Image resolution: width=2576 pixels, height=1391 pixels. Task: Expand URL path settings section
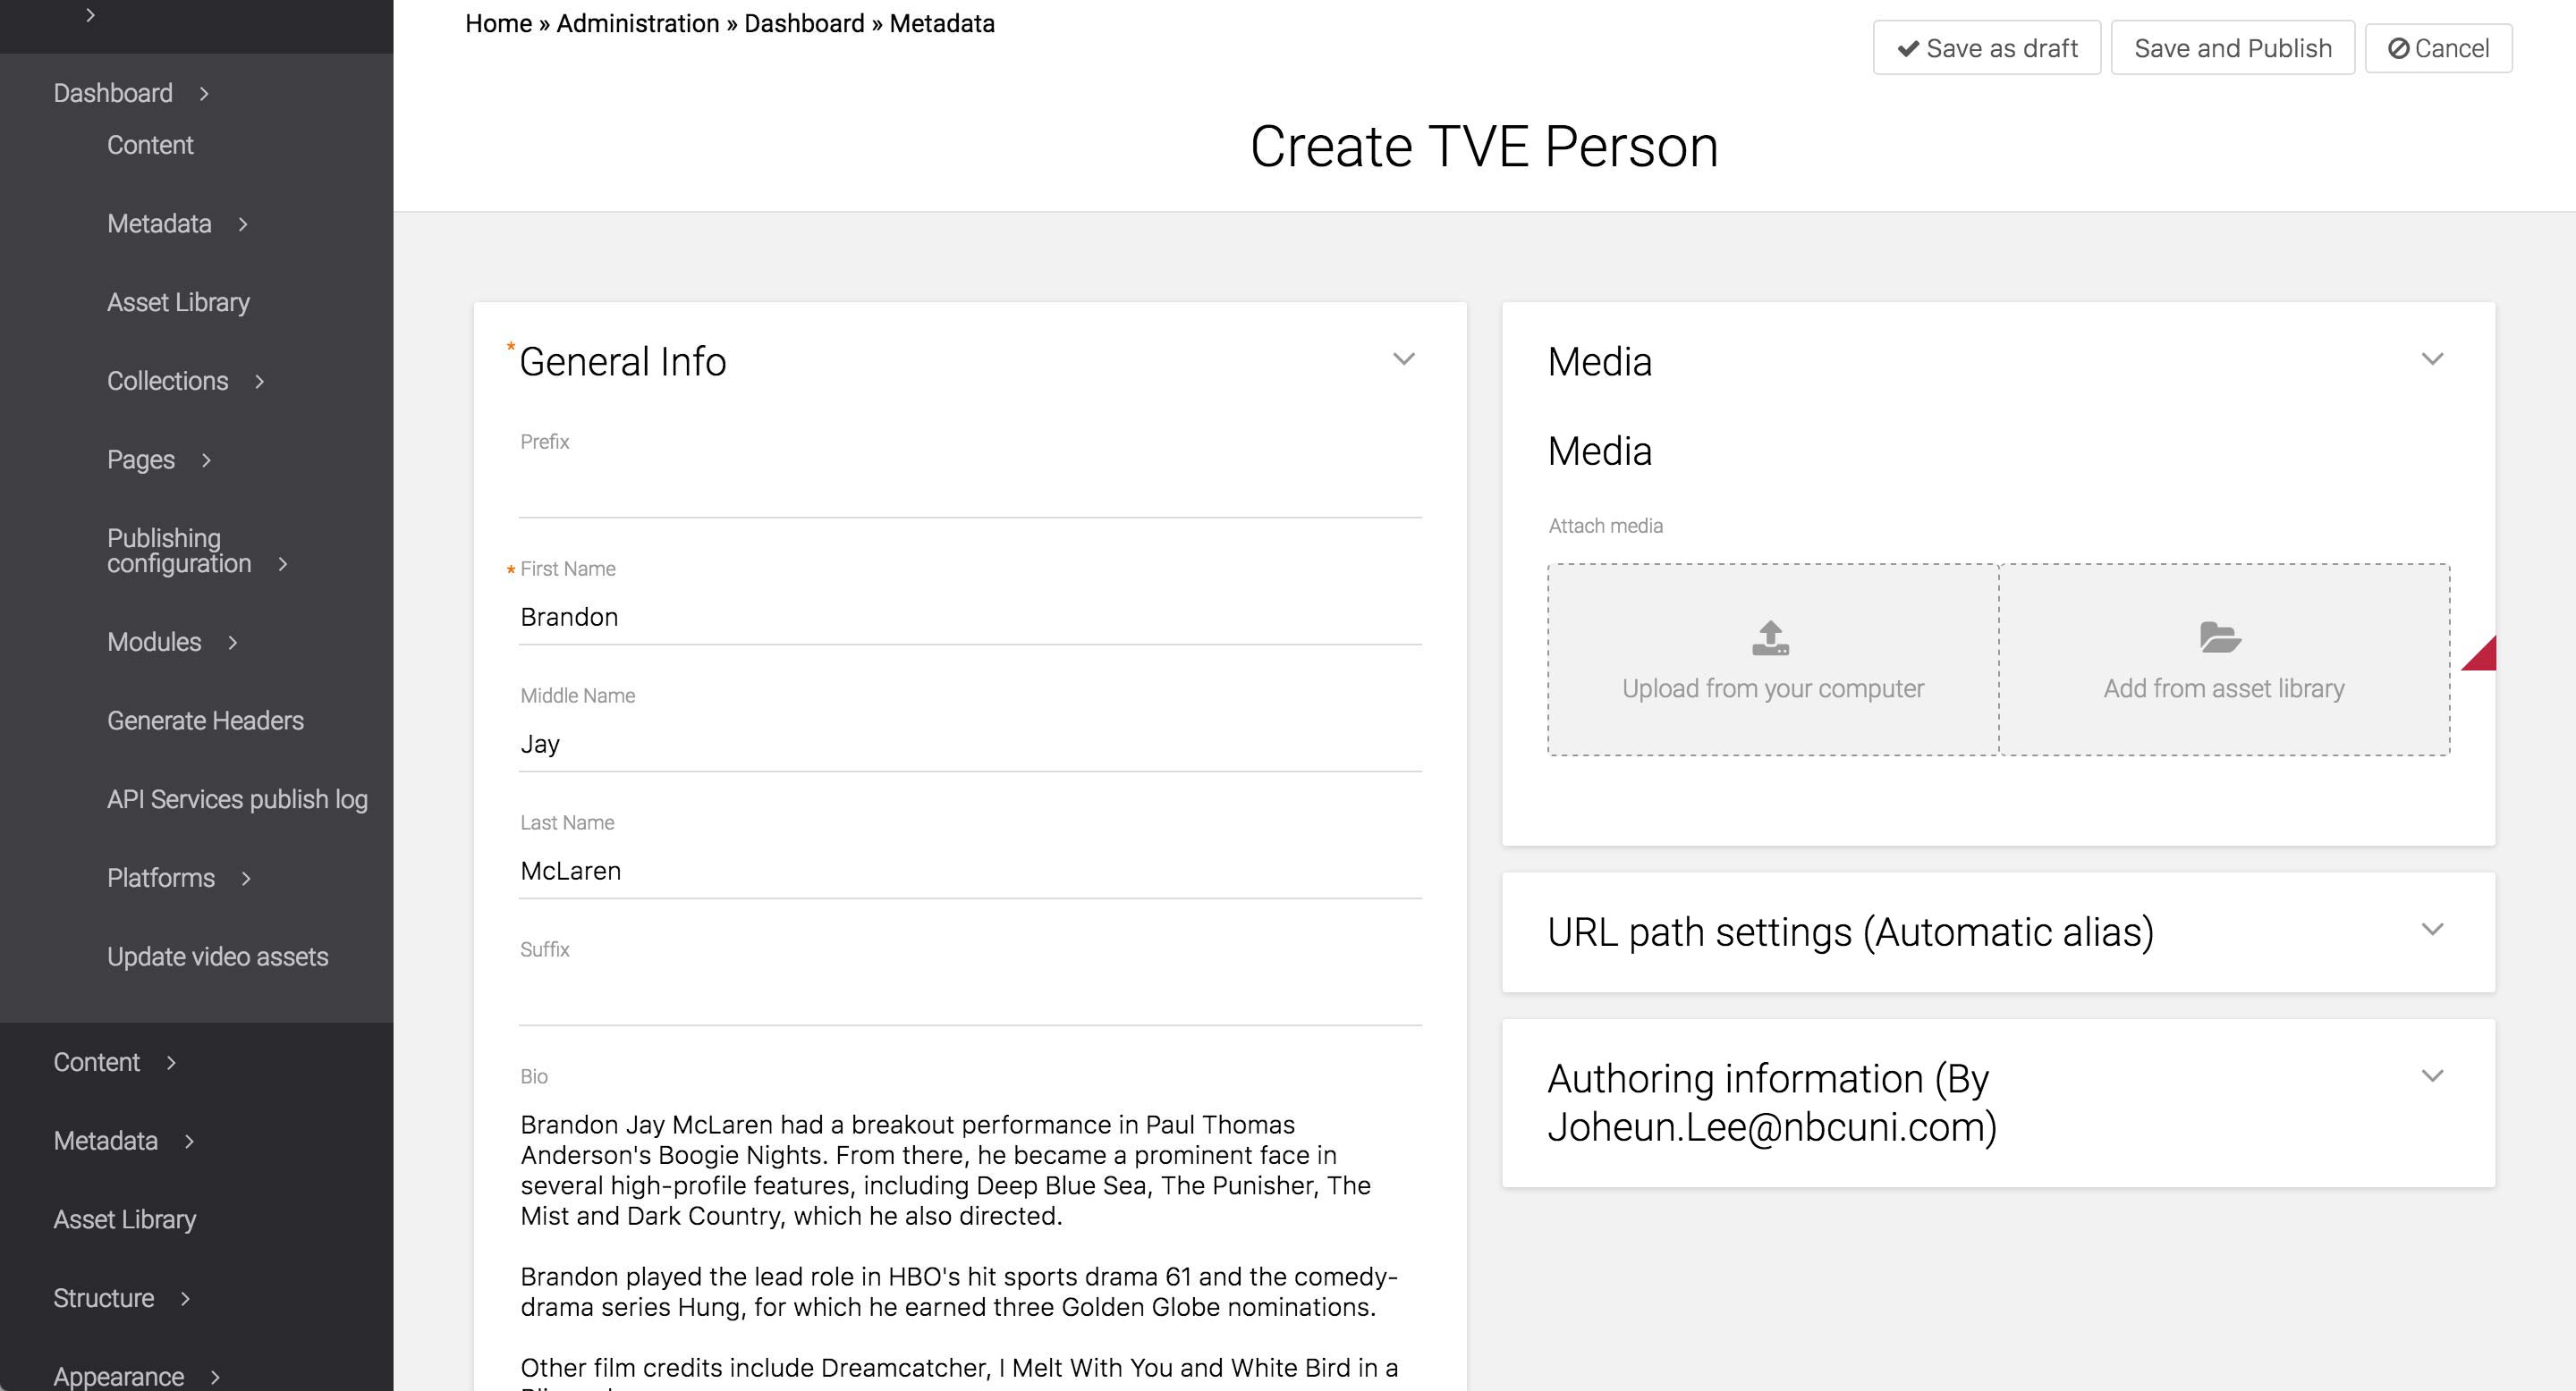(2432, 931)
